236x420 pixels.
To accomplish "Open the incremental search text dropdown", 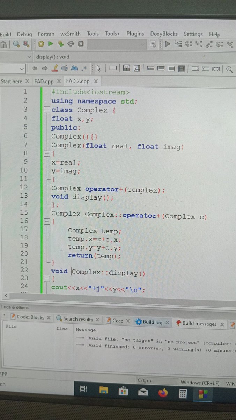I will click(13, 68).
